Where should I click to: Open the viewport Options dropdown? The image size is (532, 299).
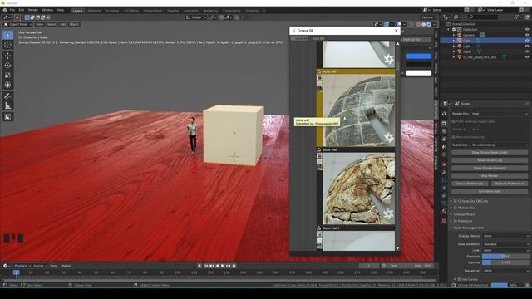point(429,17)
